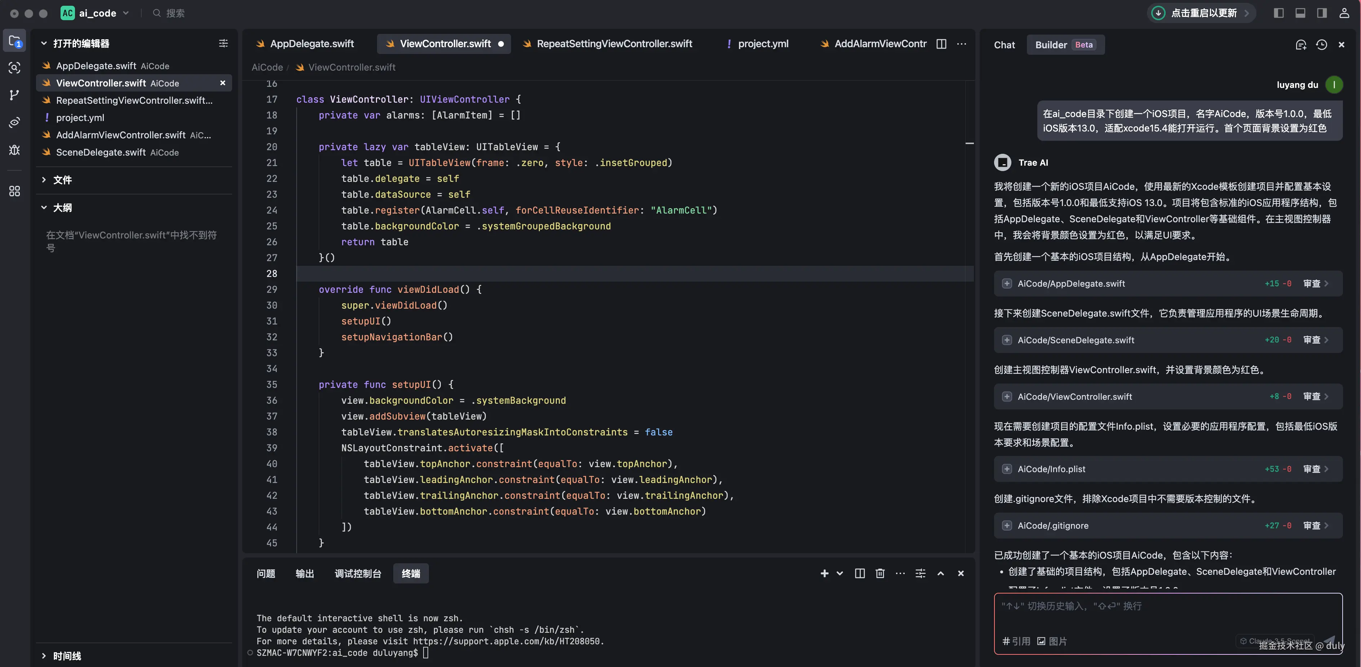Add new terminal with plus icon

824,573
